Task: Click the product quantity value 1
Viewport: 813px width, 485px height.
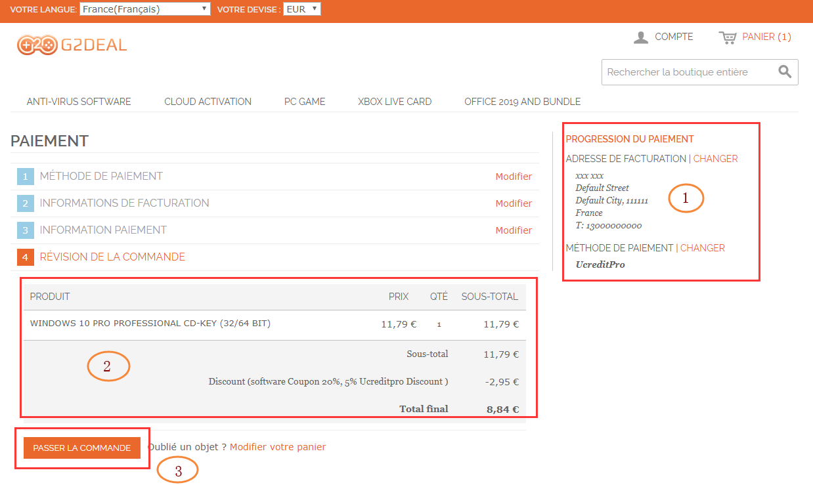Action: [439, 324]
